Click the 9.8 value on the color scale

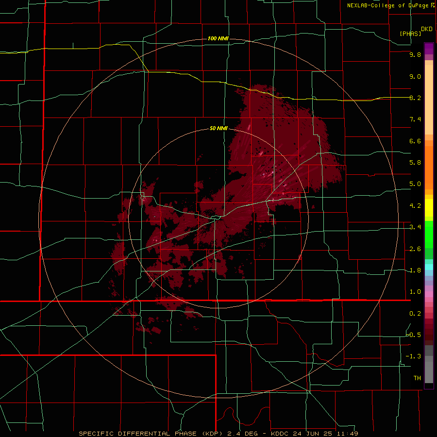click(415, 54)
